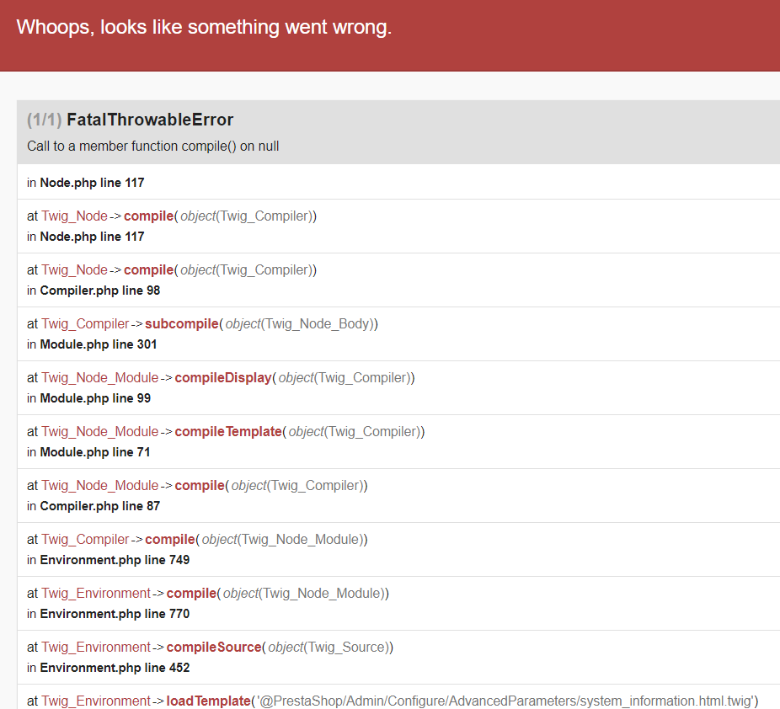Open the compile method link under Node.php
This screenshot has width=780, height=709.
148,216
